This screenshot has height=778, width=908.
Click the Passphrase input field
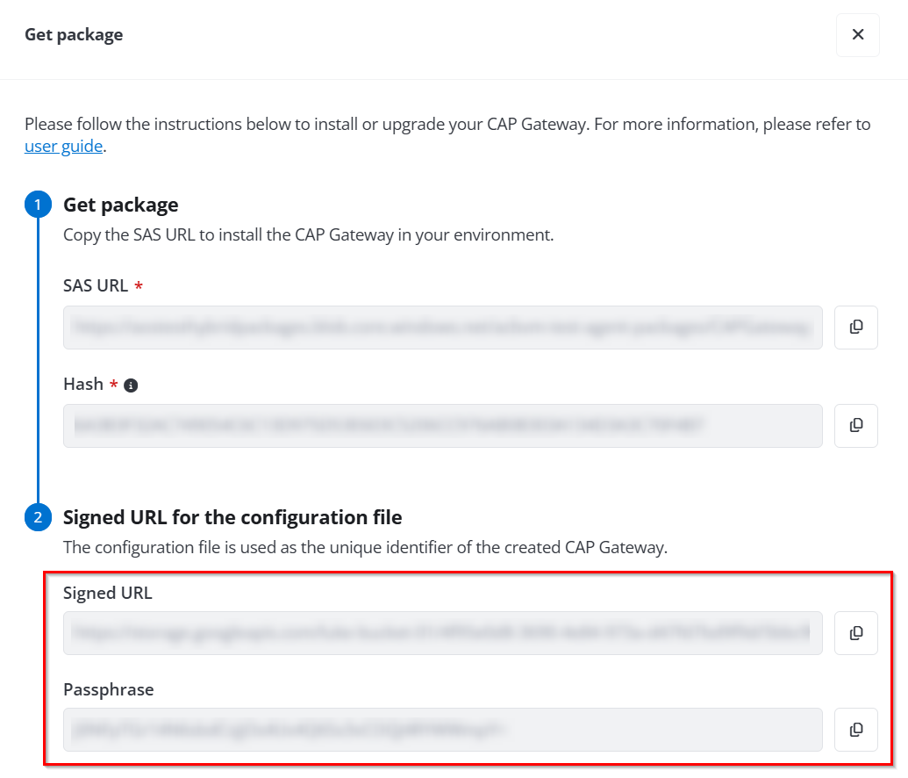(x=443, y=729)
